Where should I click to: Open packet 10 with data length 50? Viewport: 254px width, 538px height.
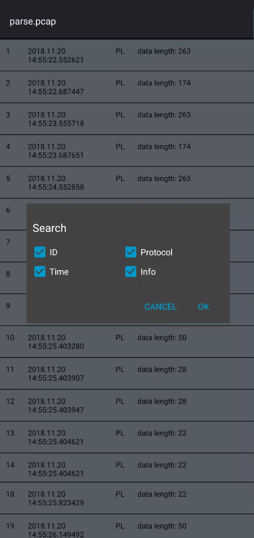click(x=127, y=342)
